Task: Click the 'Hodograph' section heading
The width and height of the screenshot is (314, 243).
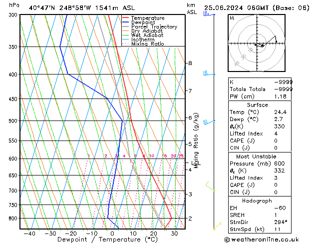Action: pyautogui.click(x=257, y=201)
